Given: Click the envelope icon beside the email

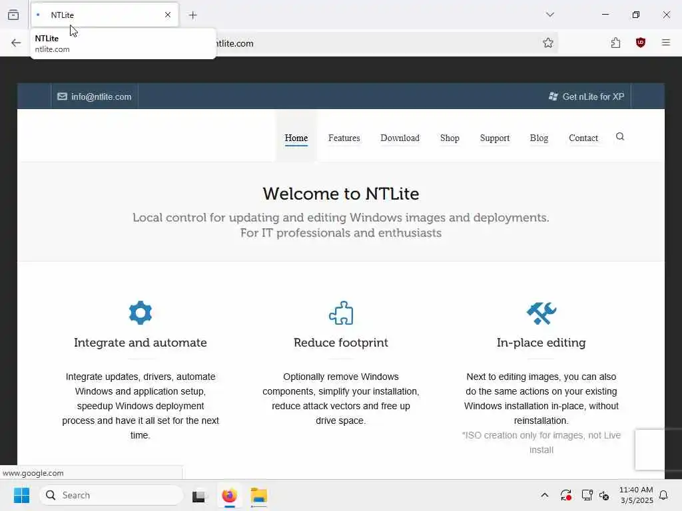Looking at the screenshot, I should click(x=62, y=96).
